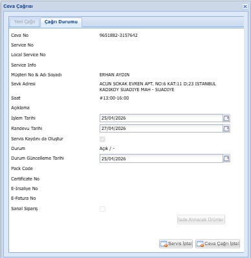The height and width of the screenshot is (258, 251).
Task: Close the Ceva Çağrısı dialog
Action: pyautogui.click(x=245, y=6)
